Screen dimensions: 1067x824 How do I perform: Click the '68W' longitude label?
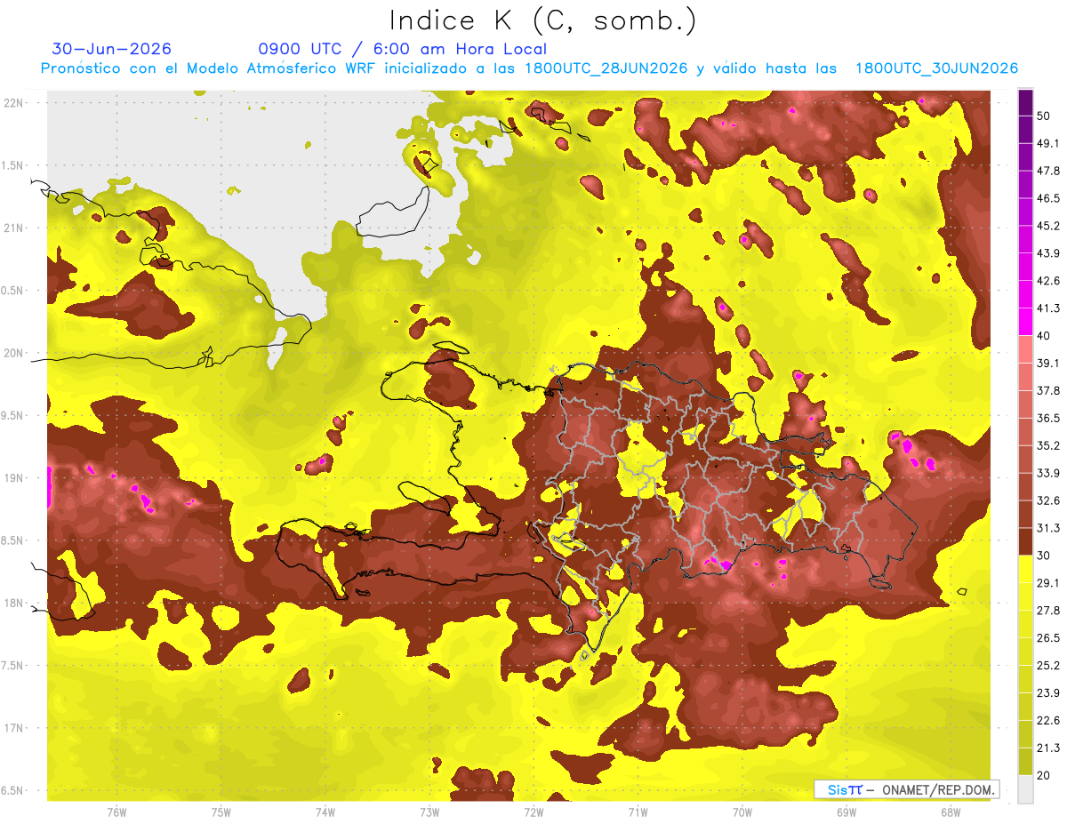pos(950,812)
